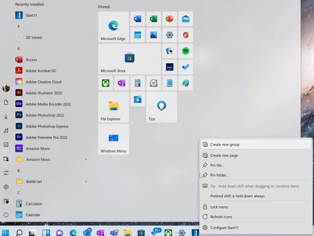Jump to letter B section header
This screenshot has height=236, width=314.
(x=19, y=171)
